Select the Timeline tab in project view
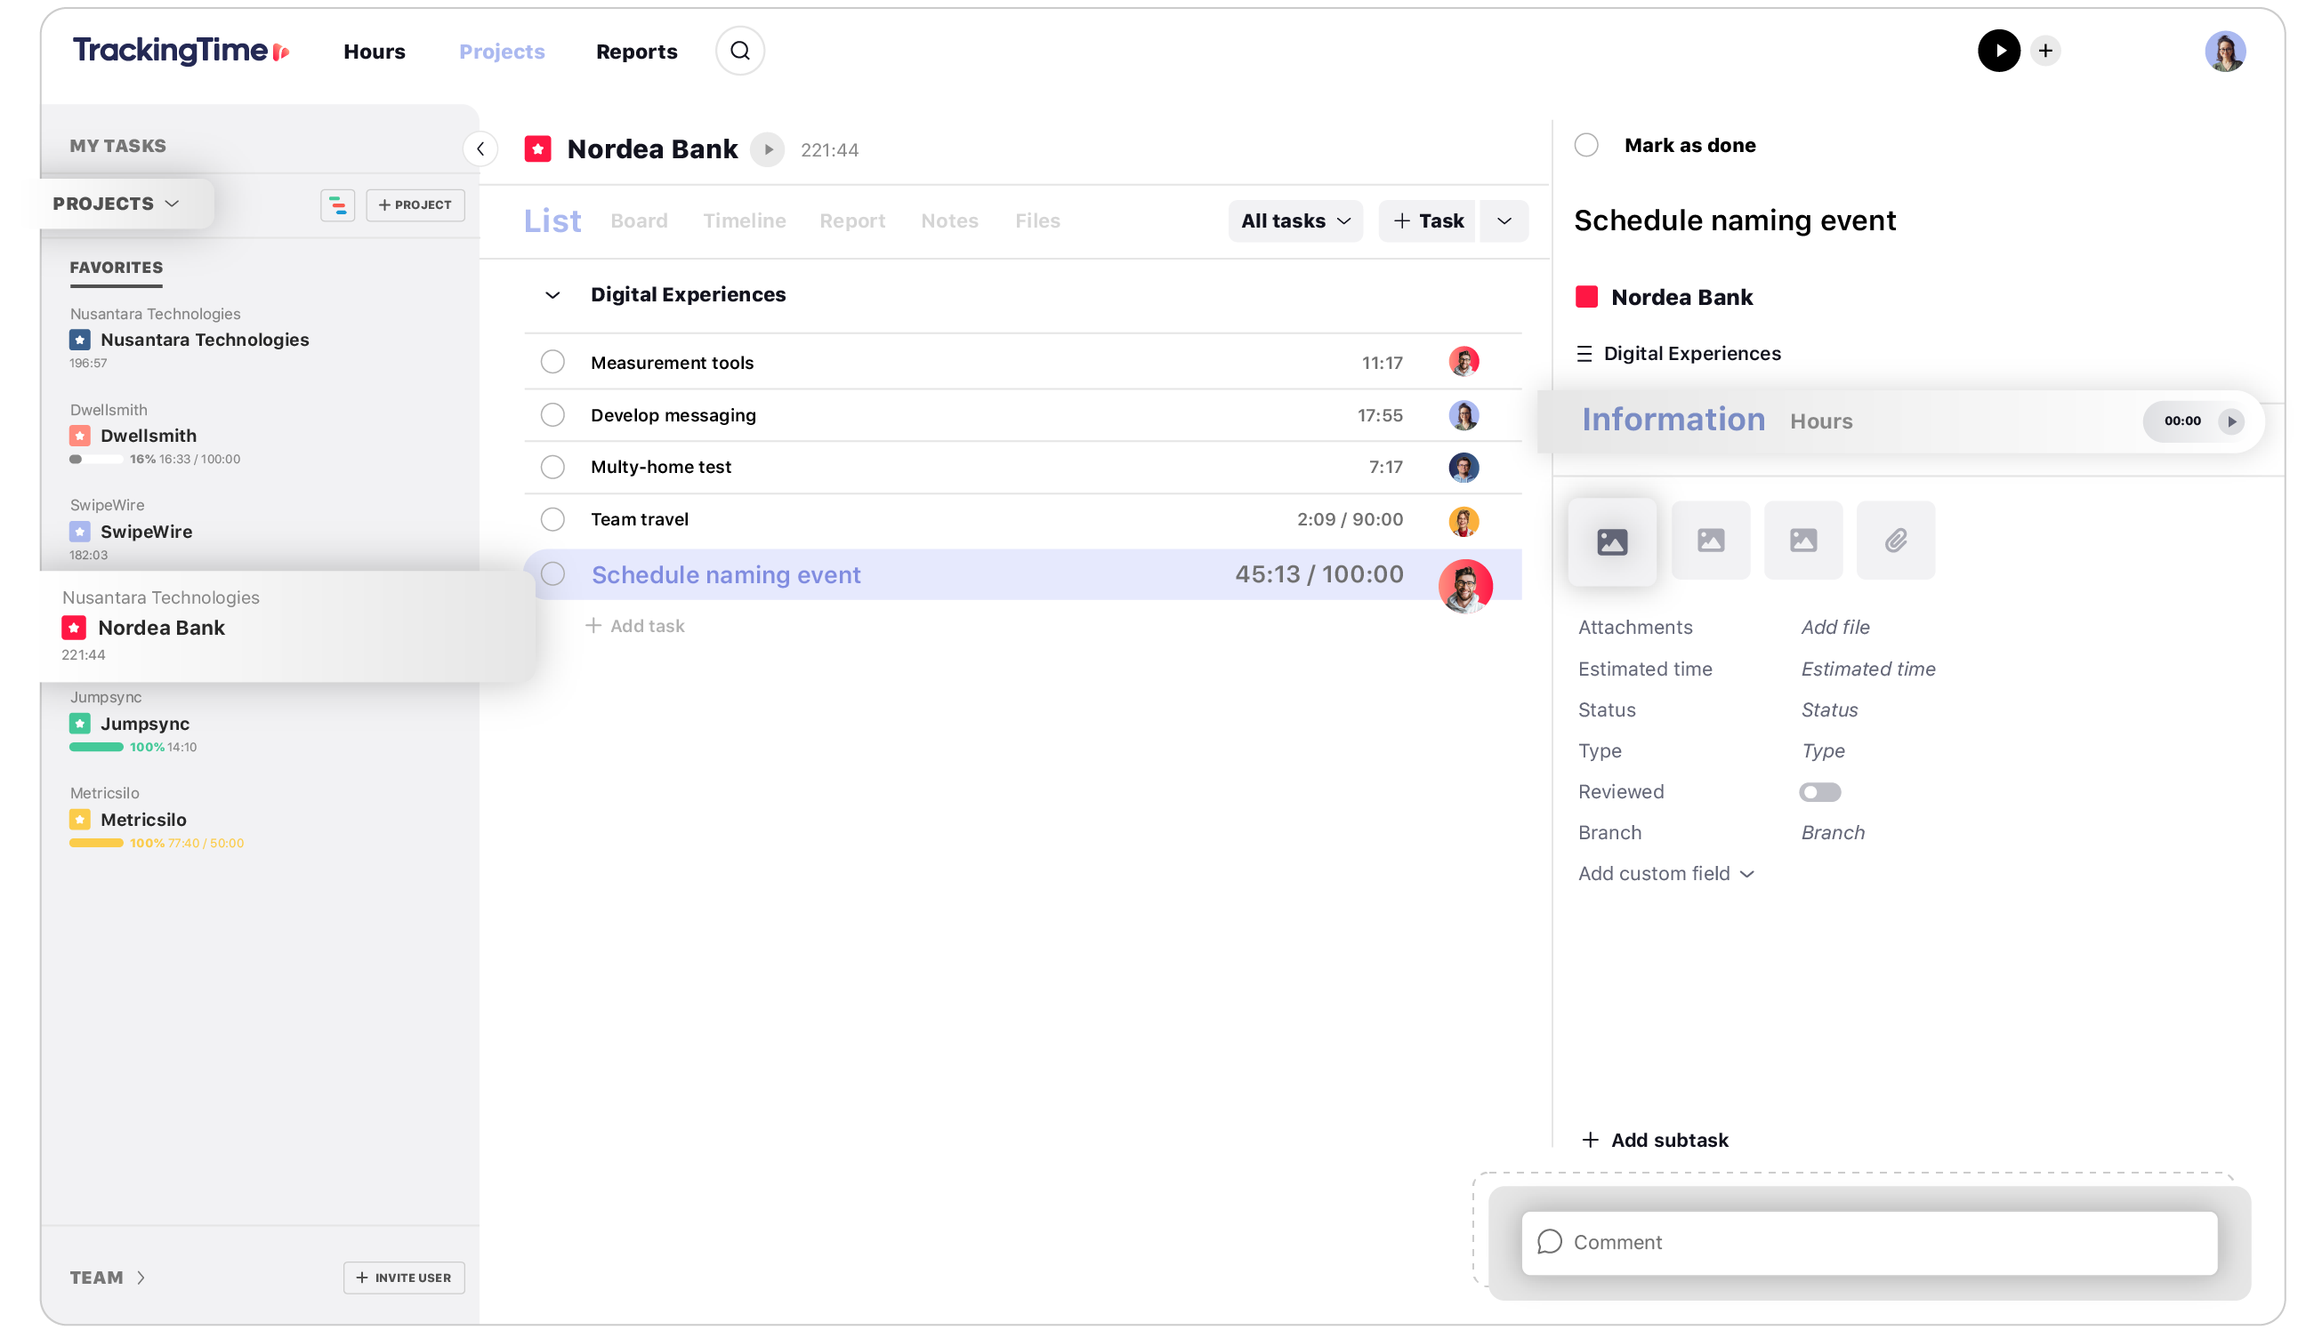The image size is (2298, 1338). pos(745,220)
